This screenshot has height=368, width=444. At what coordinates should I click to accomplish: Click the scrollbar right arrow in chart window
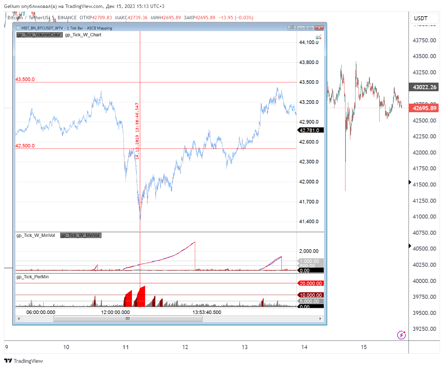coord(320,319)
